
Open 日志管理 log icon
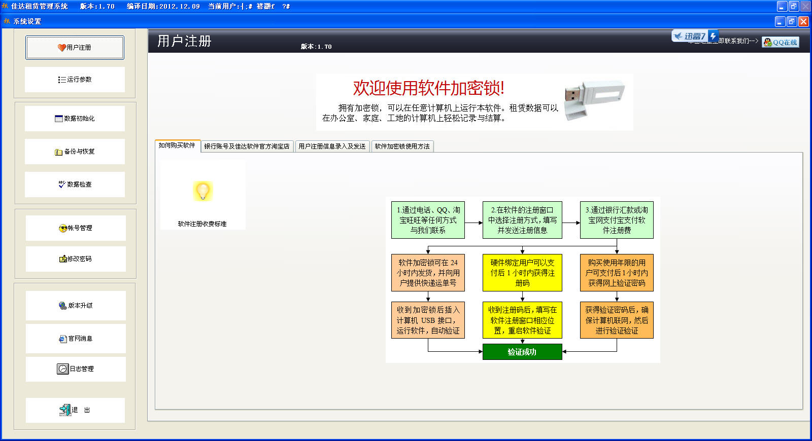pos(62,369)
